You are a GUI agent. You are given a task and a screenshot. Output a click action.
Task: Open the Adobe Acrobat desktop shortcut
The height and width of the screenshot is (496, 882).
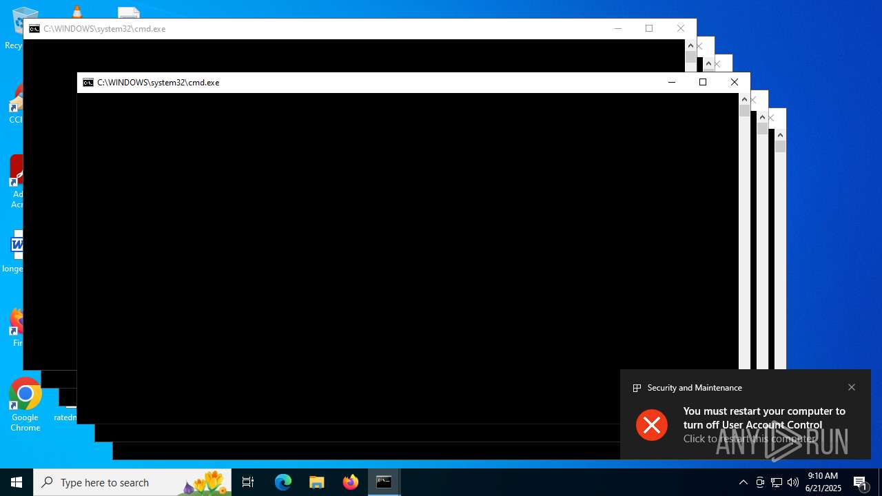[15, 182]
